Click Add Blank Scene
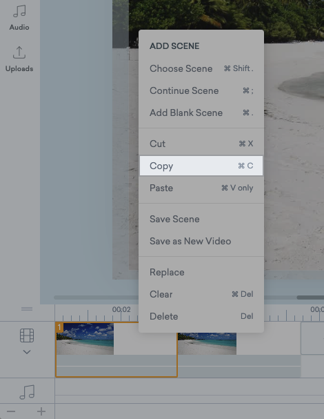This screenshot has width=324, height=419. point(201,113)
